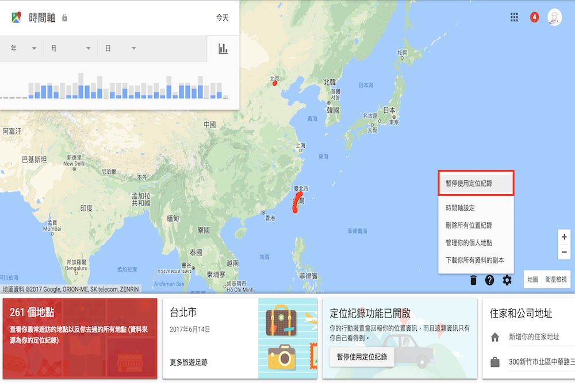Image resolution: width=575 pixels, height=383 pixels.
Task: Open the notifications badge showing 4
Action: coord(534,17)
